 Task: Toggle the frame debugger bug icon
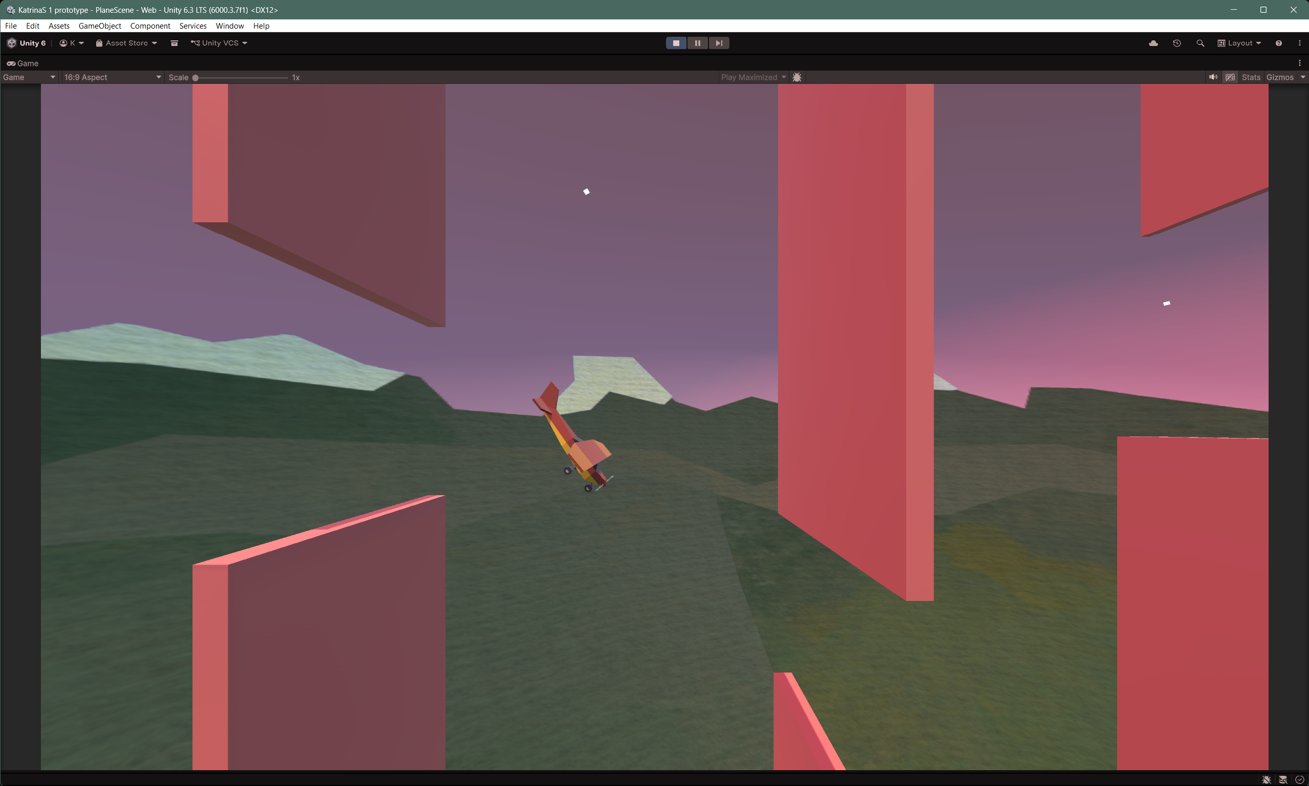click(x=796, y=77)
